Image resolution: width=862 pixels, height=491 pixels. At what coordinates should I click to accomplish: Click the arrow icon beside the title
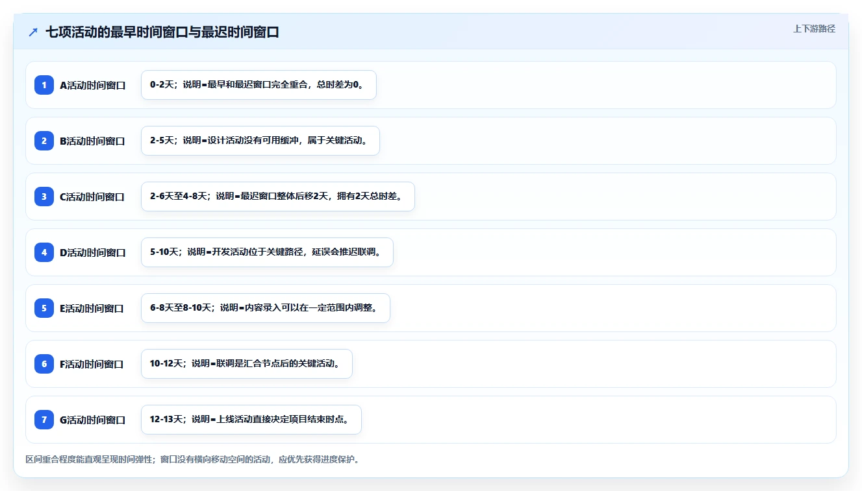[33, 32]
